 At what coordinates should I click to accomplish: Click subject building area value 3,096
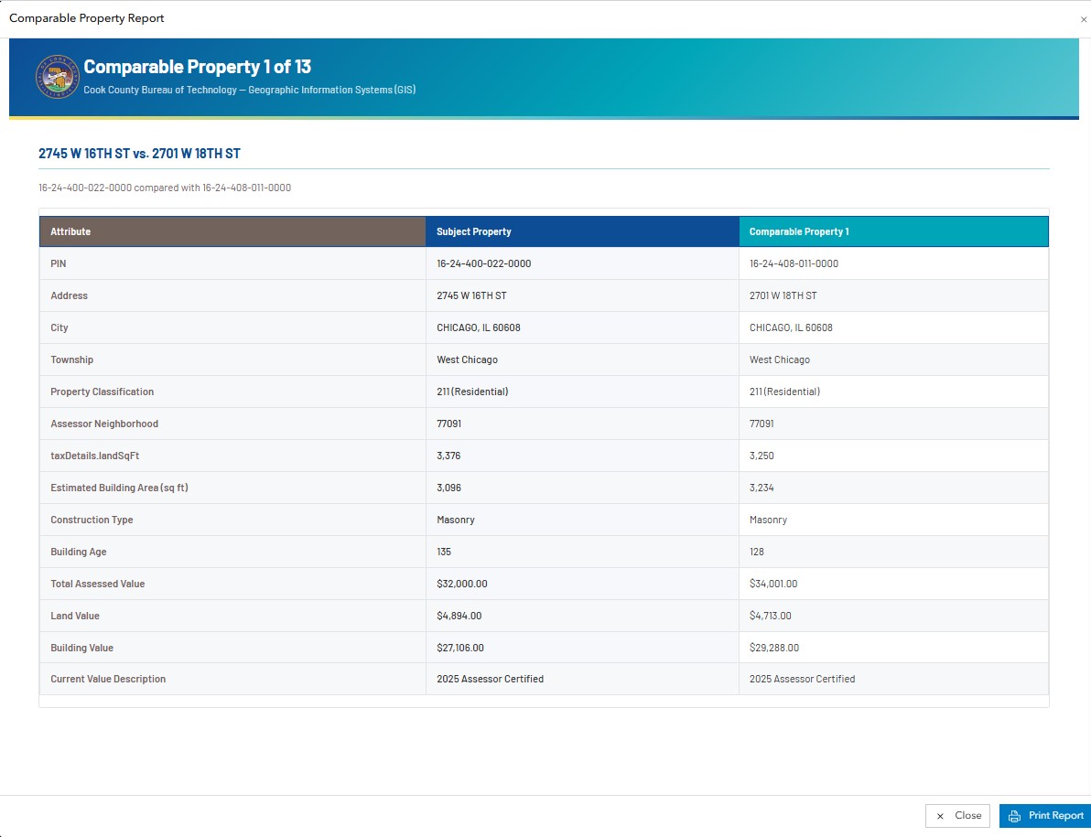coord(448,488)
